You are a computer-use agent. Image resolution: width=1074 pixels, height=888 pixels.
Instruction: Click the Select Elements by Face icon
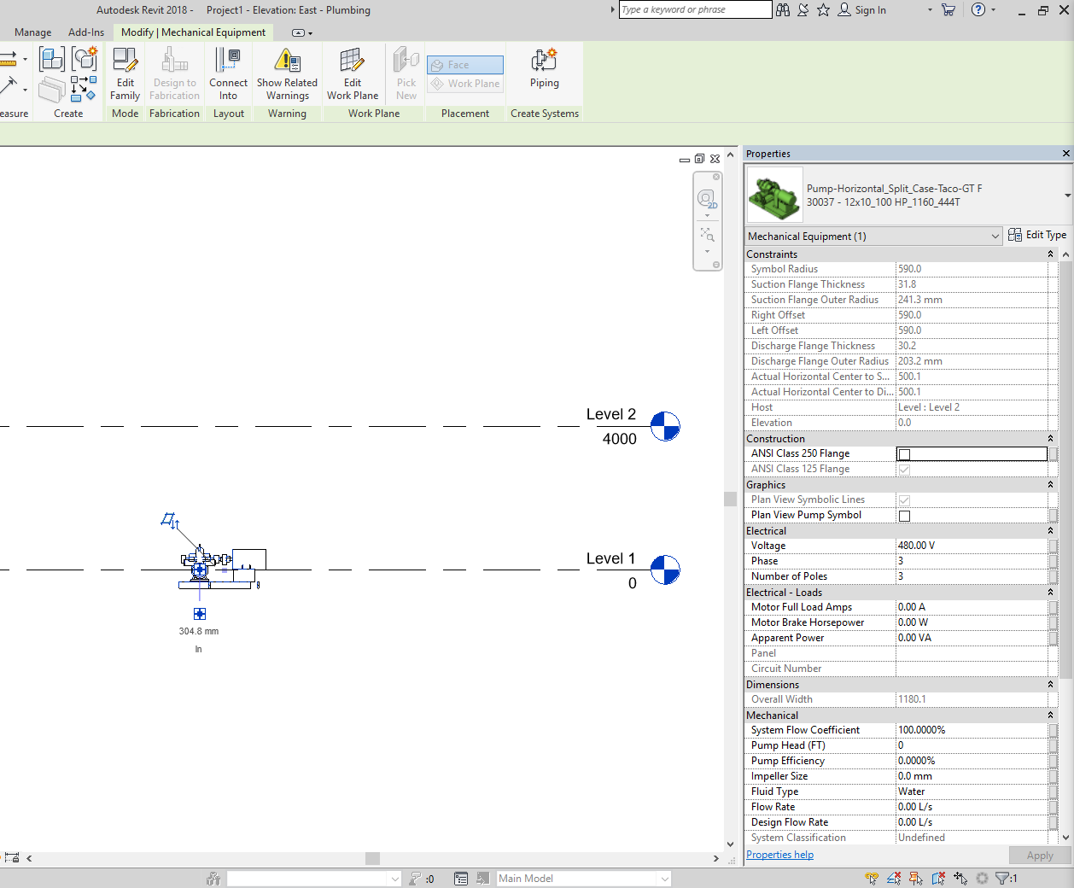click(938, 878)
